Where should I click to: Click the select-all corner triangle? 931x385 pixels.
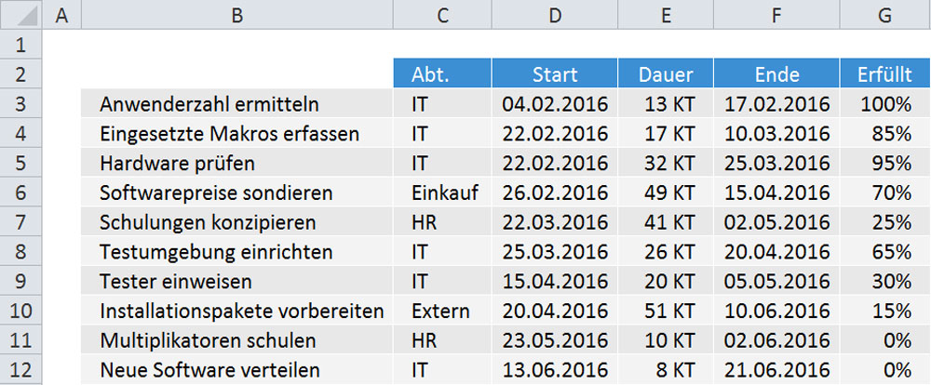click(x=21, y=15)
